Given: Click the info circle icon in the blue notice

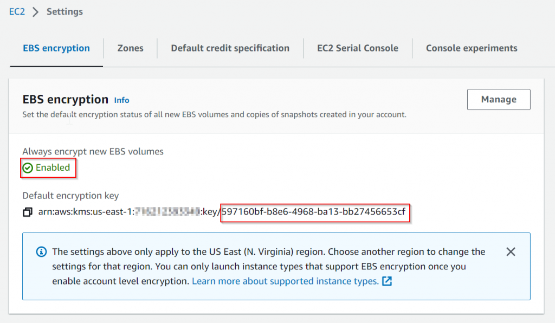Looking at the screenshot, I should tap(41, 252).
